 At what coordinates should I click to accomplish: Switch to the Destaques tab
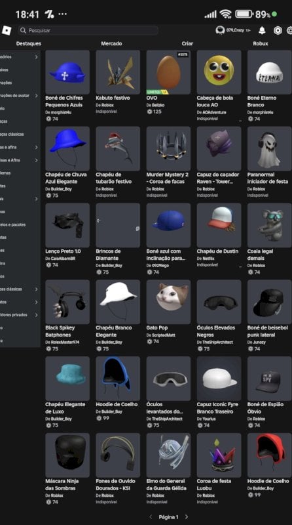(29, 43)
